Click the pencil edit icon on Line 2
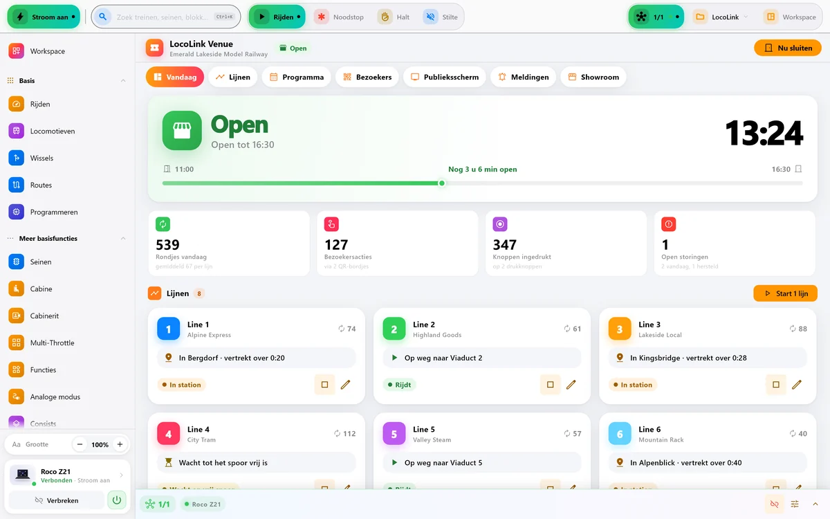 (571, 385)
